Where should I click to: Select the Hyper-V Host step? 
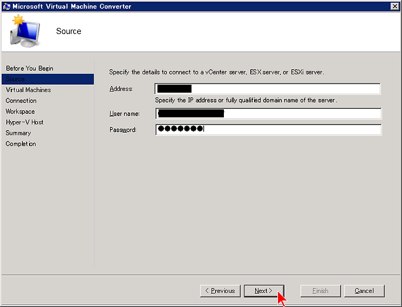pos(25,122)
